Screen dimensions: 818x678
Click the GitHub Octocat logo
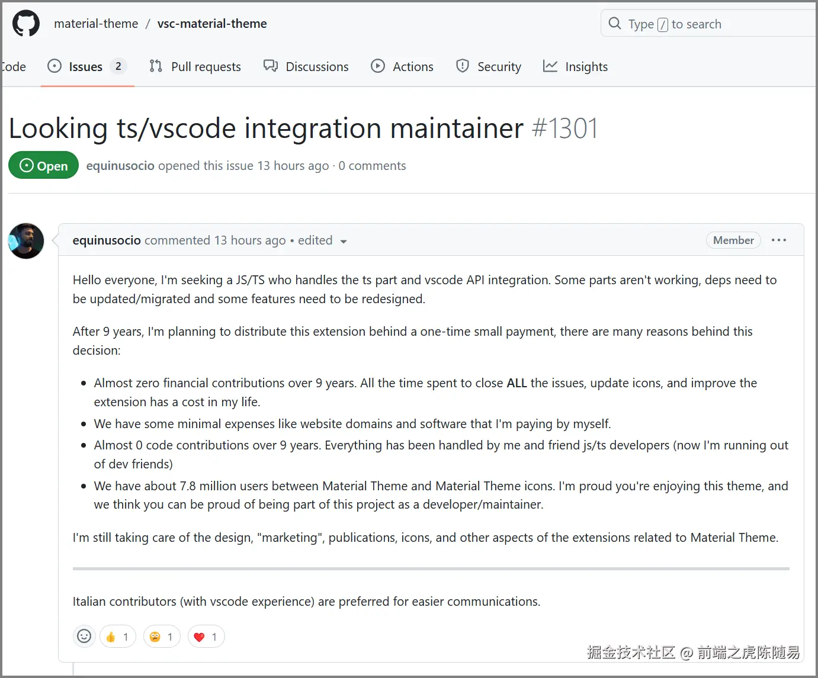[x=26, y=24]
